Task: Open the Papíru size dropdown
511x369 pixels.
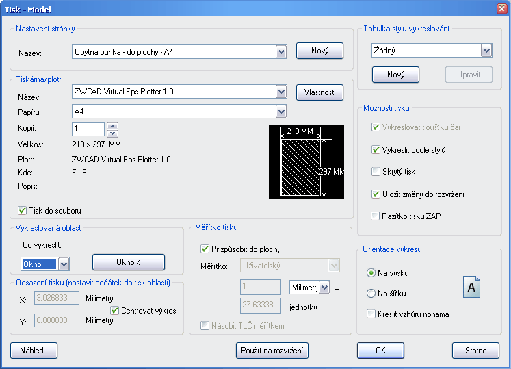Action: coord(280,112)
